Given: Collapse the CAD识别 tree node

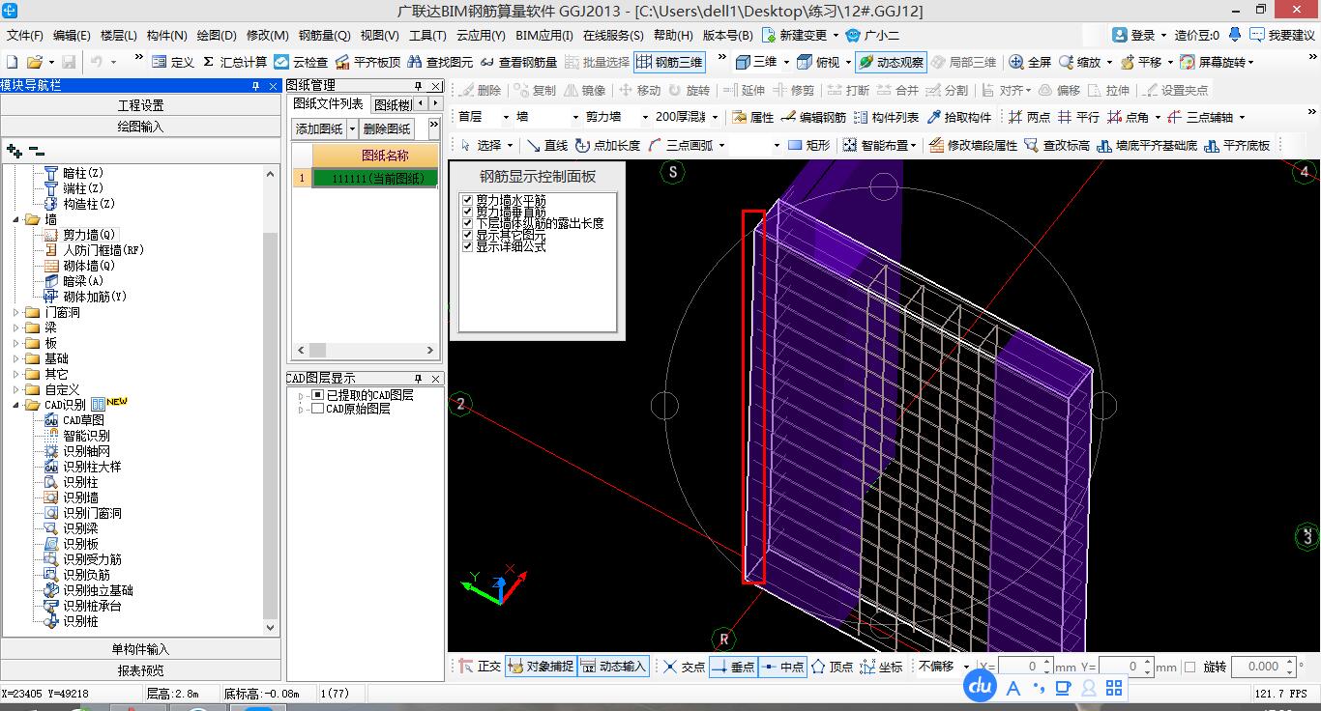Looking at the screenshot, I should 17,405.
